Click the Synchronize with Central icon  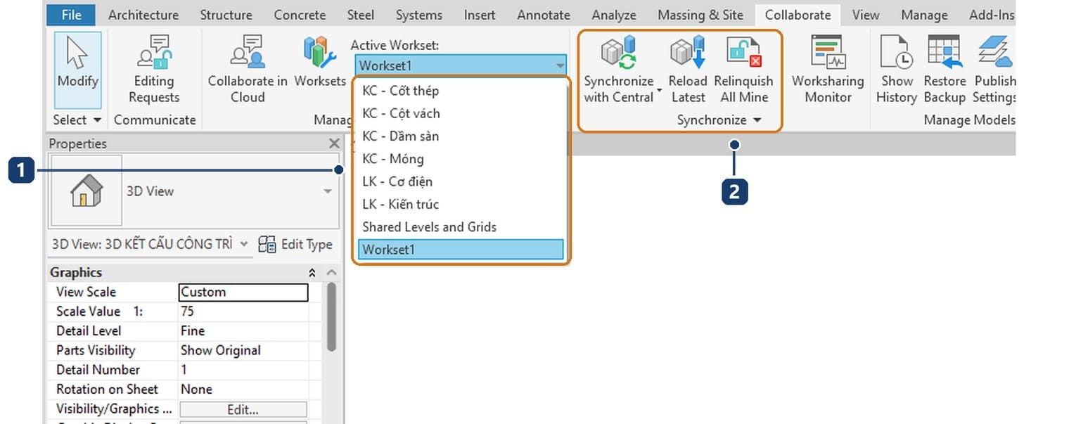[x=618, y=53]
